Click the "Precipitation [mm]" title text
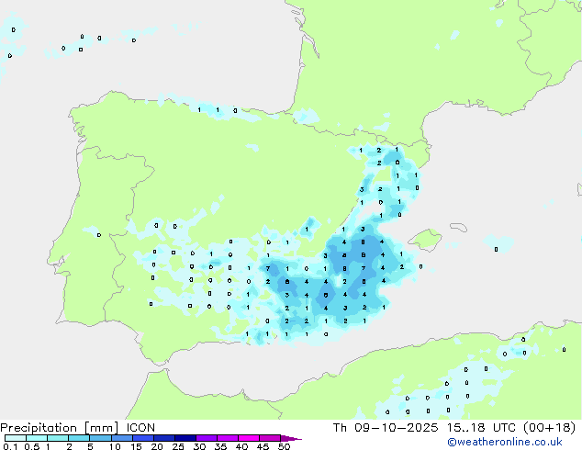582x450 pixels. (x=60, y=428)
